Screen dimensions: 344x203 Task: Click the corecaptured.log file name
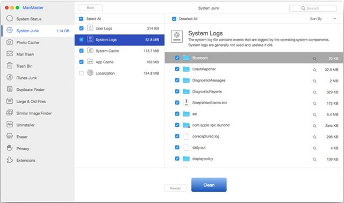coord(206,136)
